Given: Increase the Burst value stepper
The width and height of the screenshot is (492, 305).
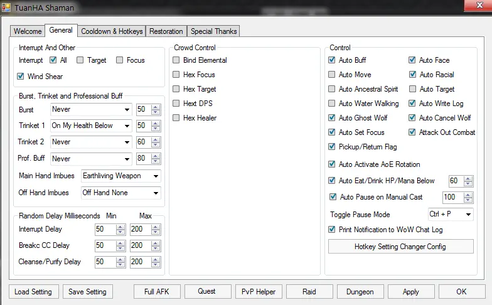Looking at the screenshot, I should [x=156, y=107].
